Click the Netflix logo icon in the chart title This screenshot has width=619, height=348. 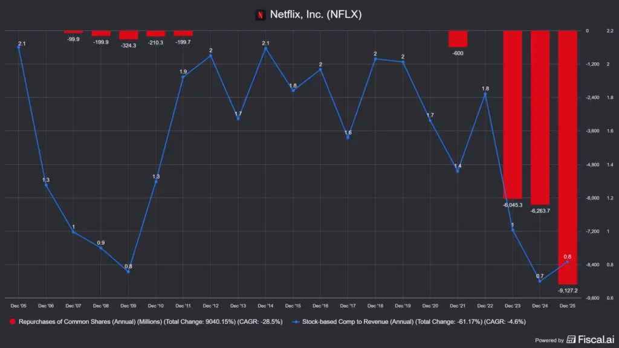[x=260, y=14]
